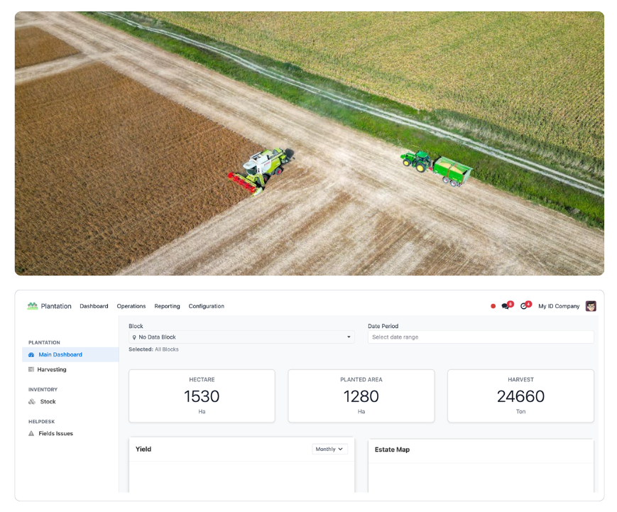Click the aerial farm field photo
The width and height of the screenshot is (617, 512).
coord(310,143)
